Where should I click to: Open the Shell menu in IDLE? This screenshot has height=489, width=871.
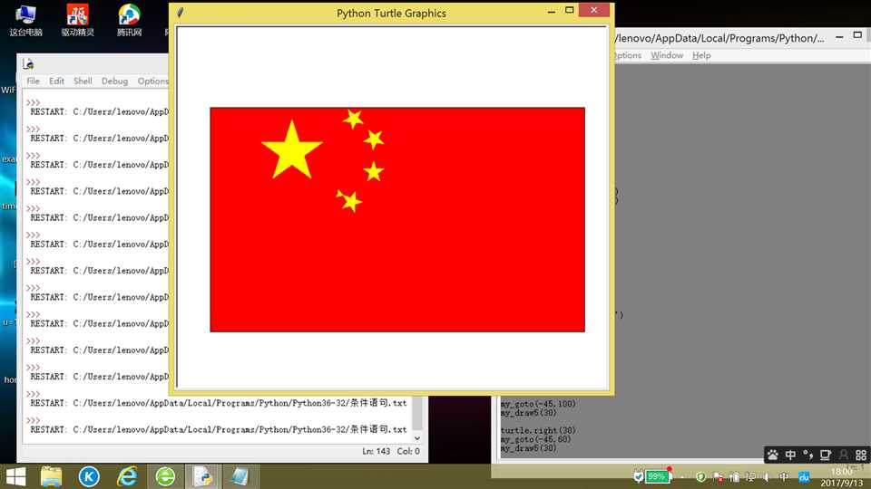point(83,81)
